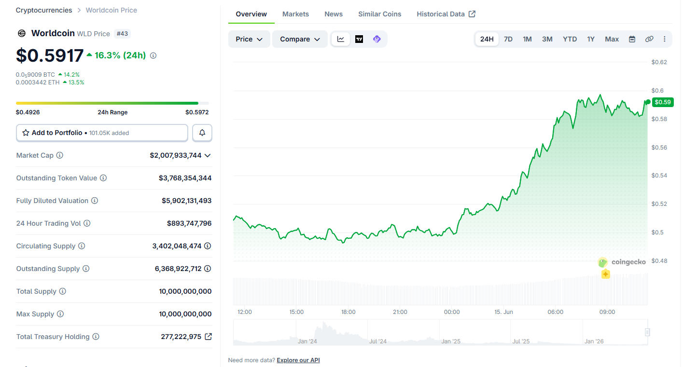682x367 pixels.
Task: Click info icon beside 3,402,048,474 value
Action: [208, 246]
